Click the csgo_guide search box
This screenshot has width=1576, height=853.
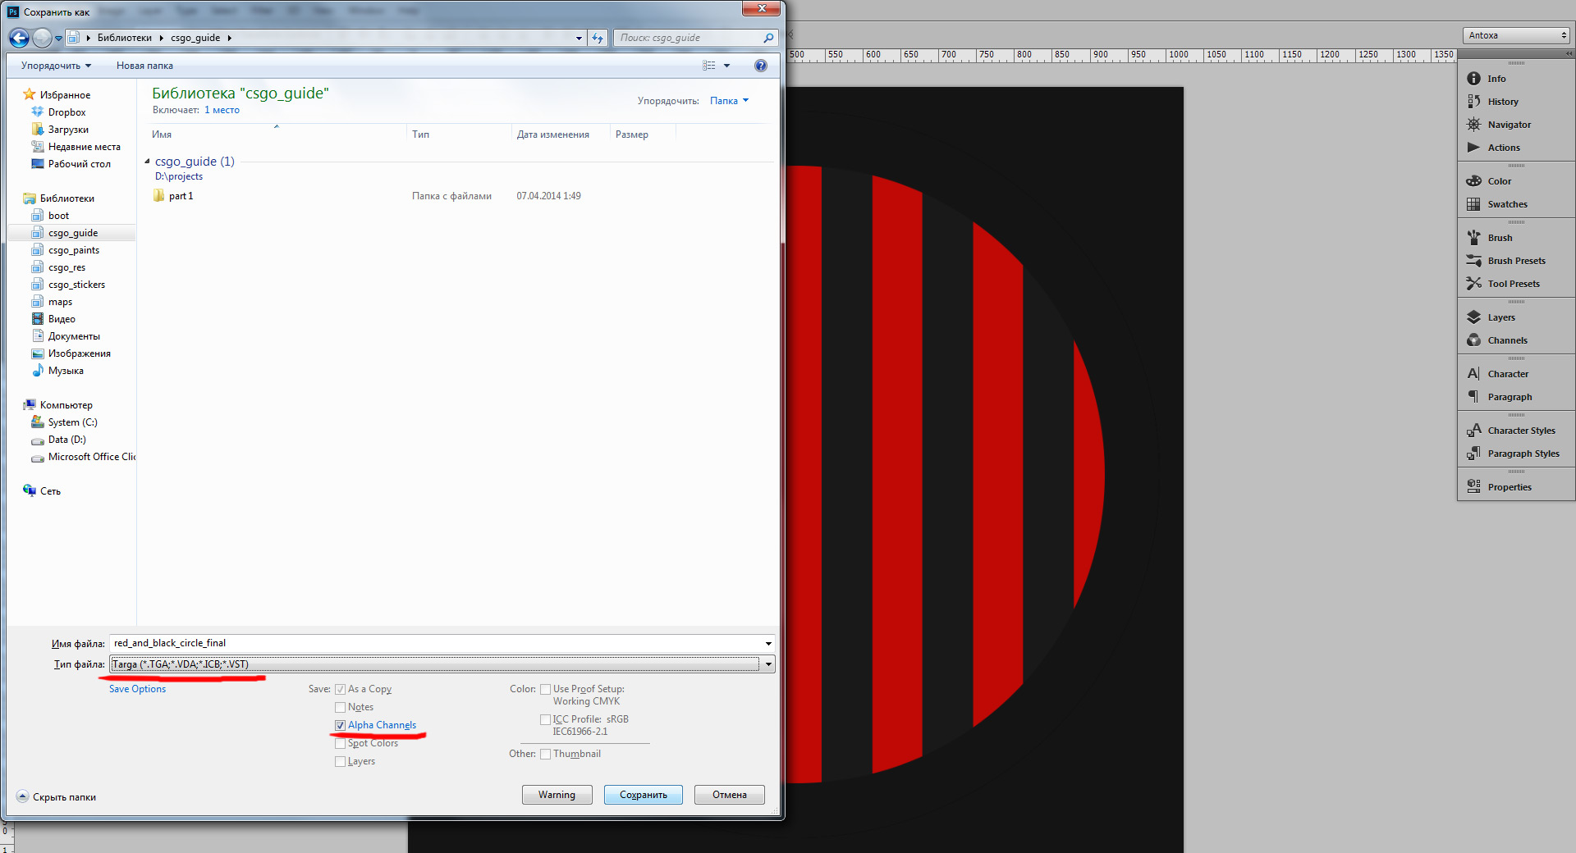pos(696,38)
